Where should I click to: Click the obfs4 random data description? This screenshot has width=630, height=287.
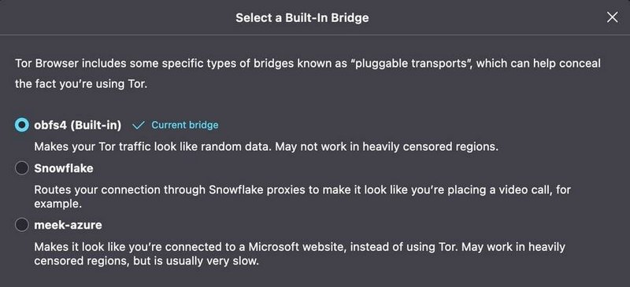[x=266, y=146]
